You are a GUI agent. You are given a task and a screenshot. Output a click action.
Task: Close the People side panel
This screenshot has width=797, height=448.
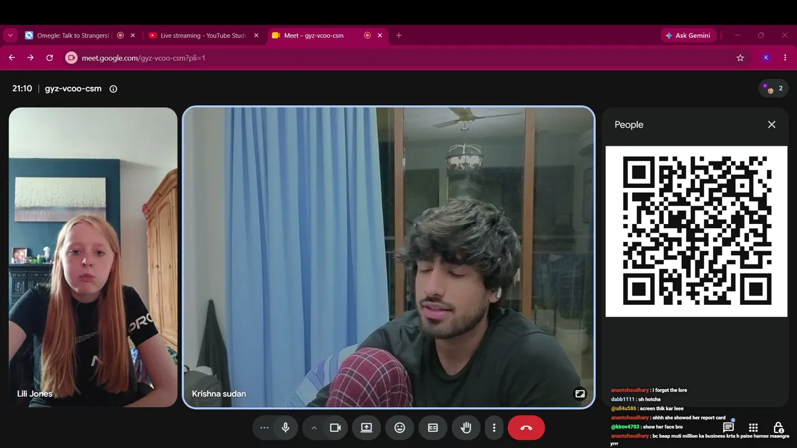(771, 124)
